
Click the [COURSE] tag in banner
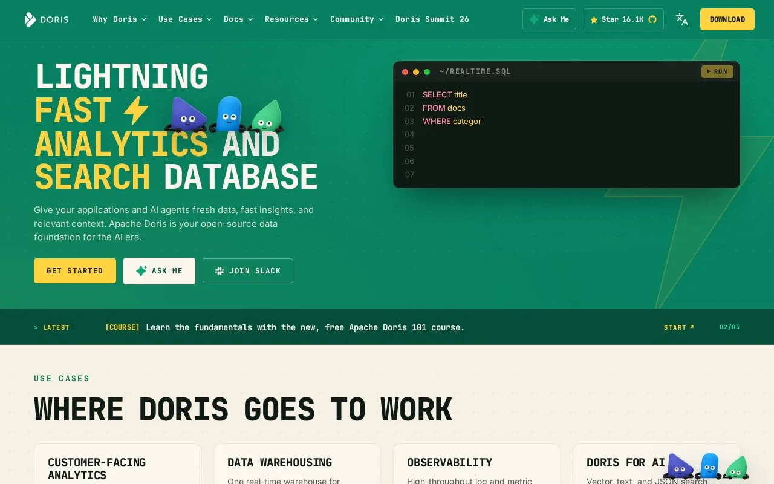(x=122, y=327)
